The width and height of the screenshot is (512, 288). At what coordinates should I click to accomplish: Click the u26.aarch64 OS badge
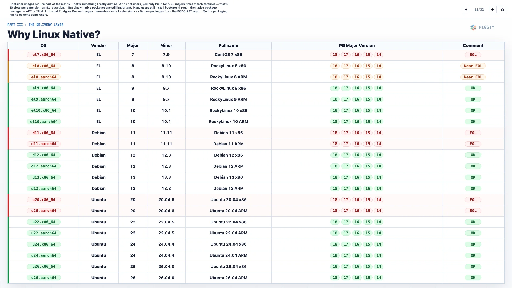point(44,278)
